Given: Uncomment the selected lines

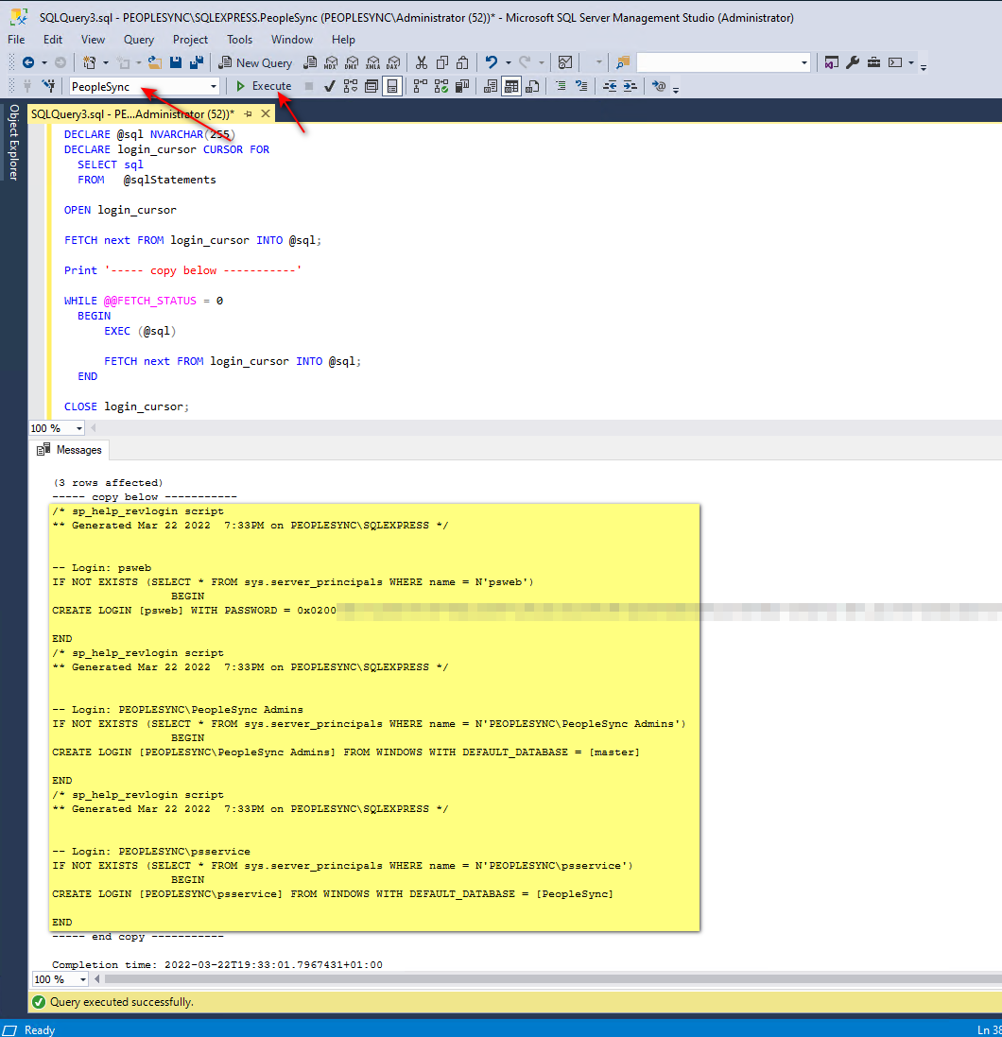Looking at the screenshot, I should point(582,86).
